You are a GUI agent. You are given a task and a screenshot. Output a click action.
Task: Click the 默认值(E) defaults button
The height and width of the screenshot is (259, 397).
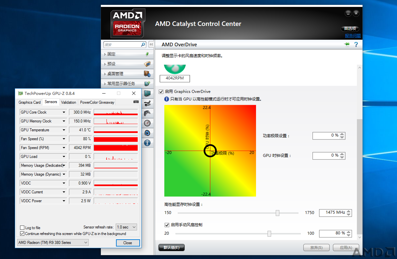[172, 248]
